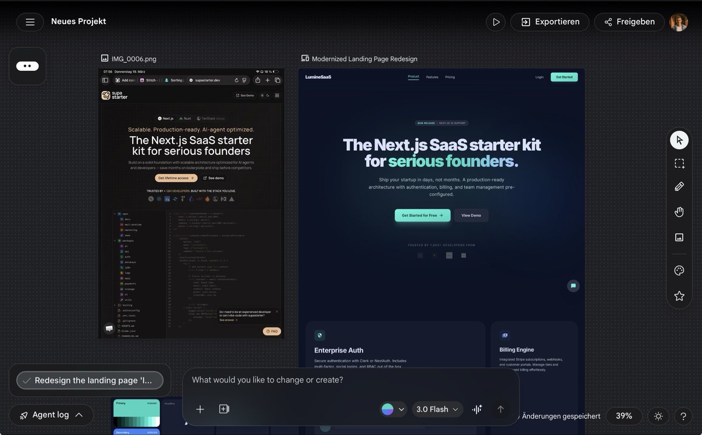This screenshot has width=702, height=435.
Task: Select the IMG_0006.png frame label
Action: (x=134, y=58)
